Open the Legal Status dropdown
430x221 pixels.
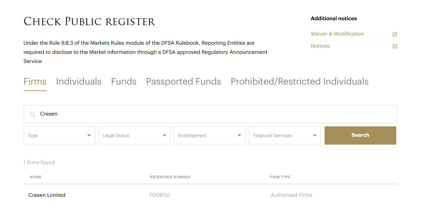[134, 135]
